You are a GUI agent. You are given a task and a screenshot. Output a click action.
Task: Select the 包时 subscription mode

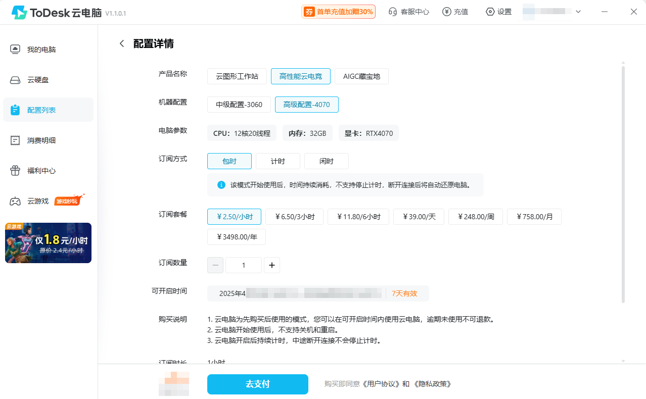click(x=229, y=161)
